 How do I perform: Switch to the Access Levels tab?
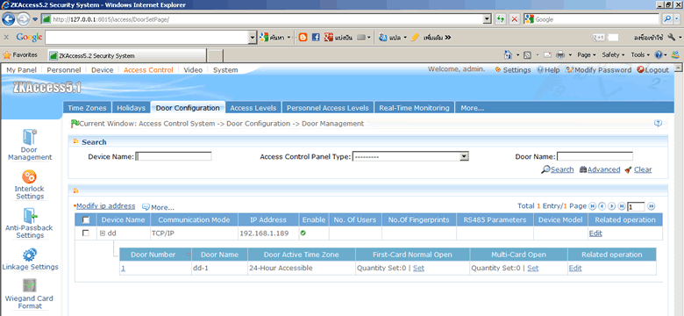[253, 108]
